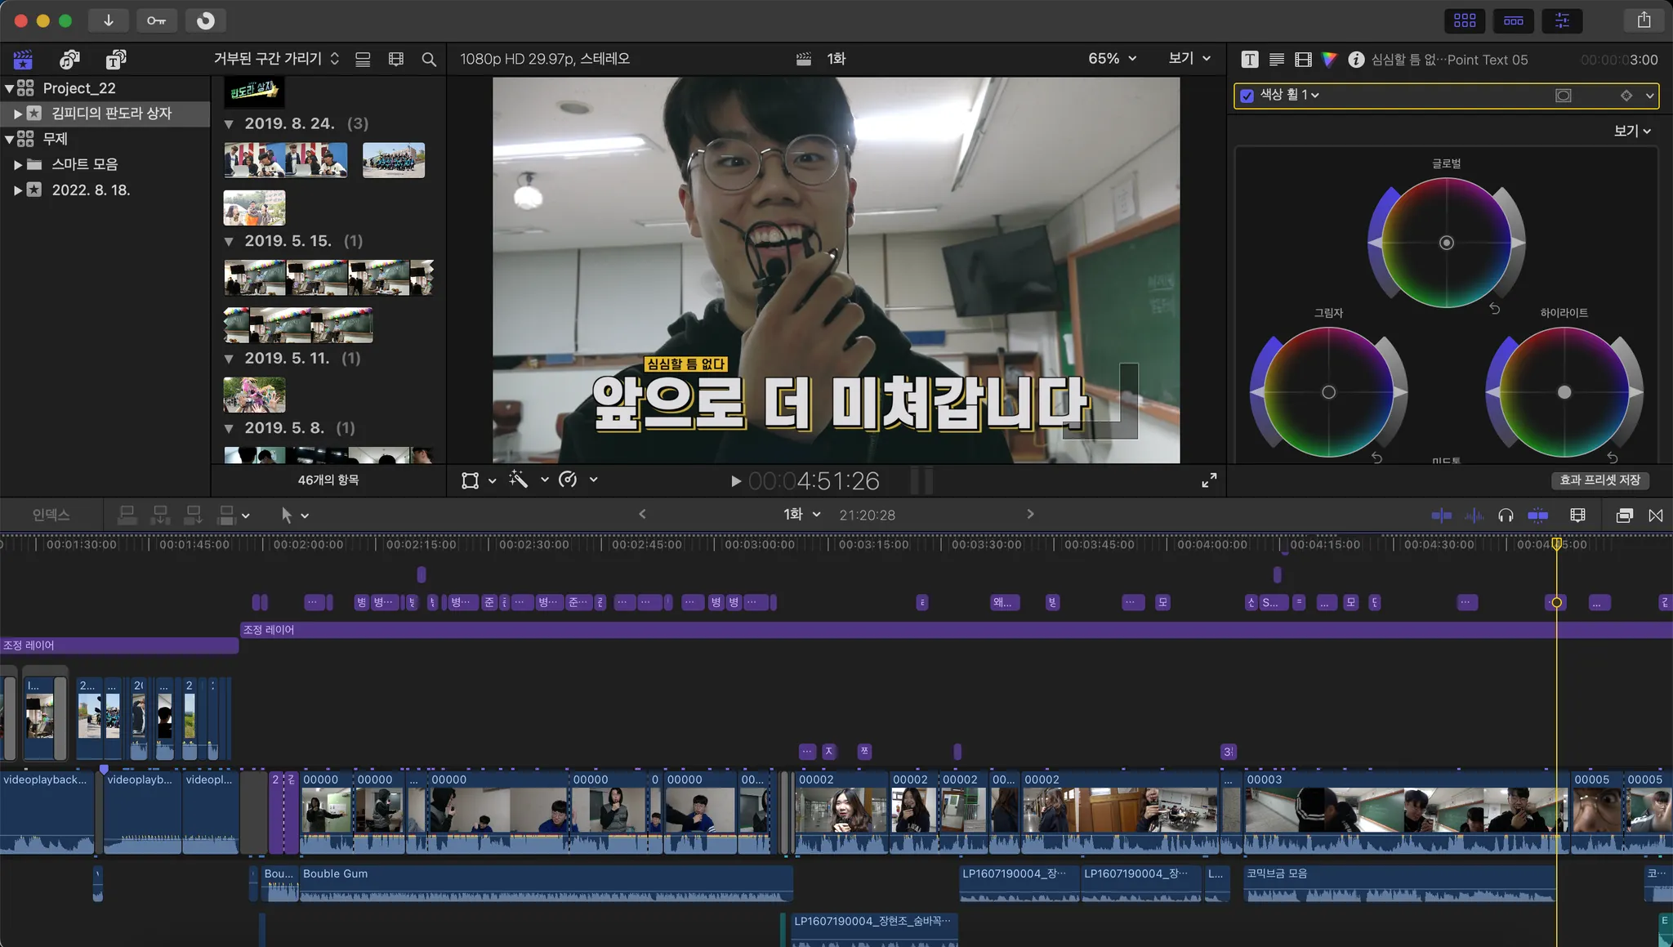Uncheck the 색상 휠 1 correction checkbox
This screenshot has width=1673, height=947.
1247,96
